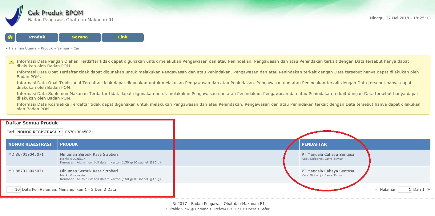
Task: Select the registration number in GLUJELLY row
Action: (x=26, y=154)
